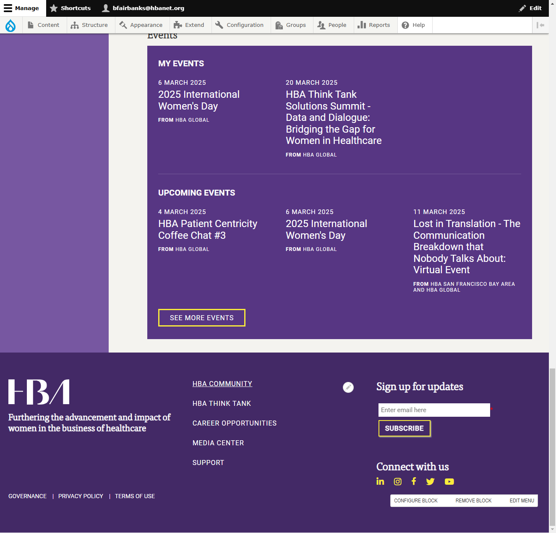
Task: Open Support footer link
Action: 208,462
